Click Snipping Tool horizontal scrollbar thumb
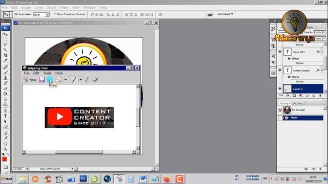Image resolution: width=328 pixels, height=184 pixels. [x=79, y=152]
